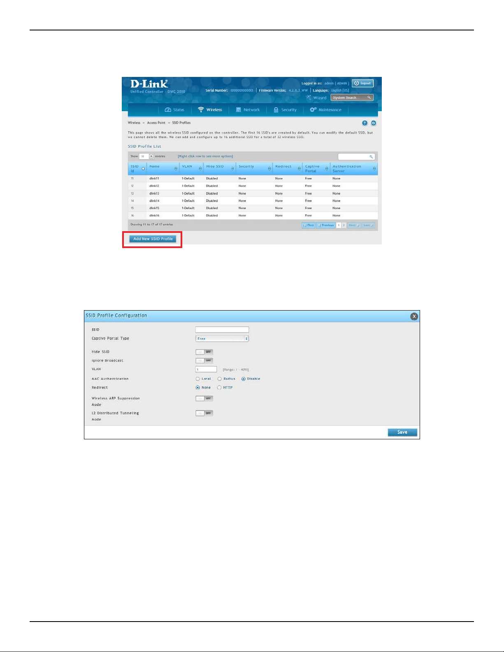The image size is (504, 652).
Task: Toggle L2 Distributed Tunneling Mode switch
Action: click(204, 413)
